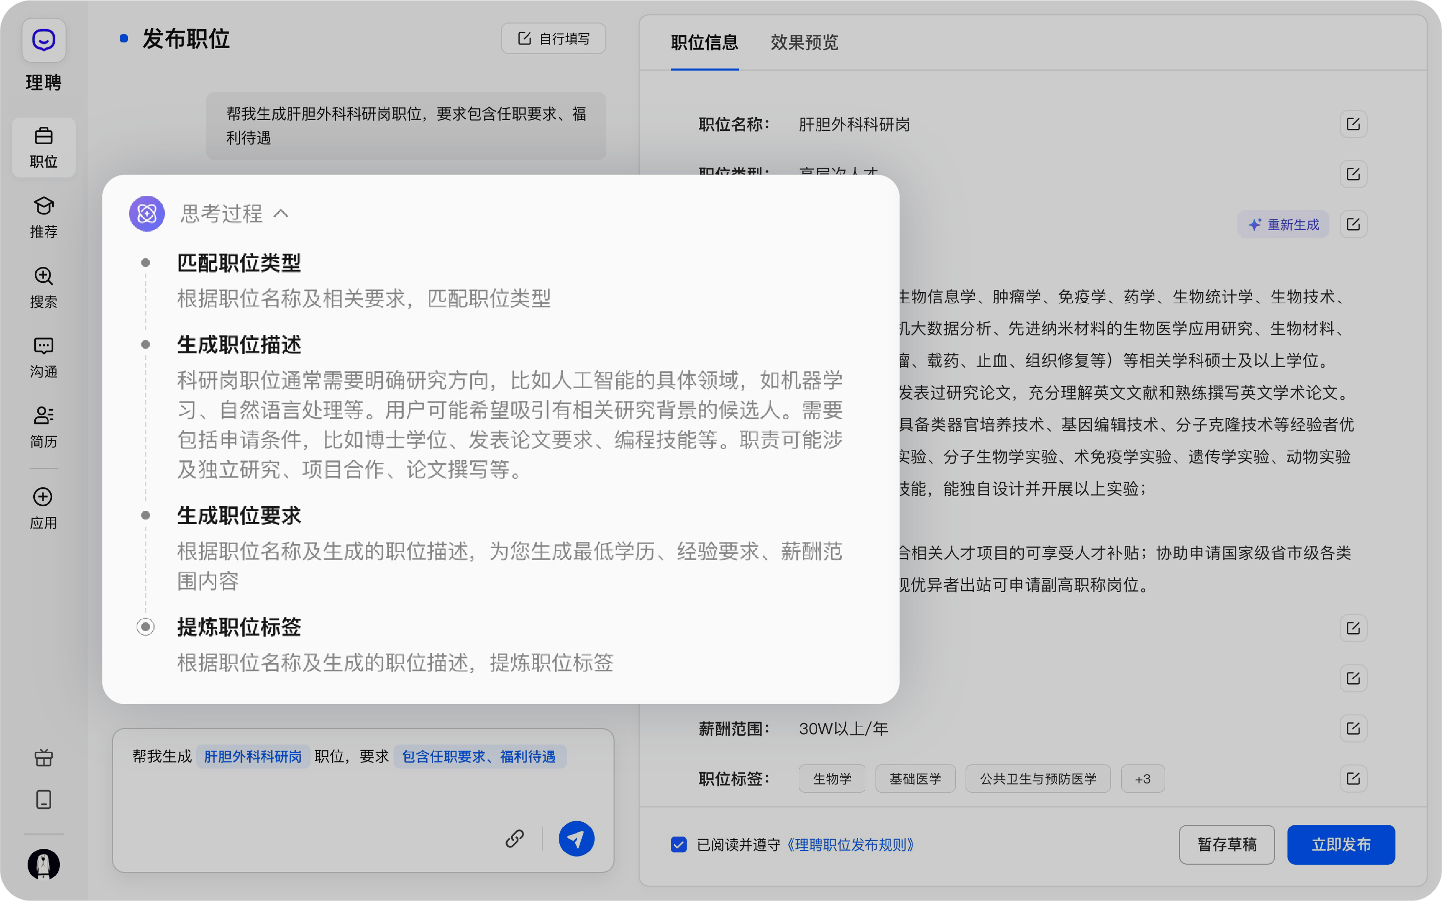
Task: Switch to the 效果预览 tab
Action: click(804, 42)
